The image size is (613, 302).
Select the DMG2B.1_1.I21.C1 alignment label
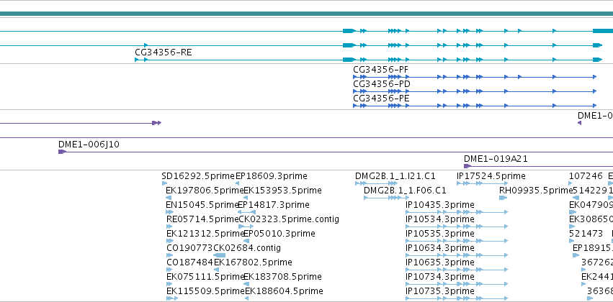pos(395,176)
